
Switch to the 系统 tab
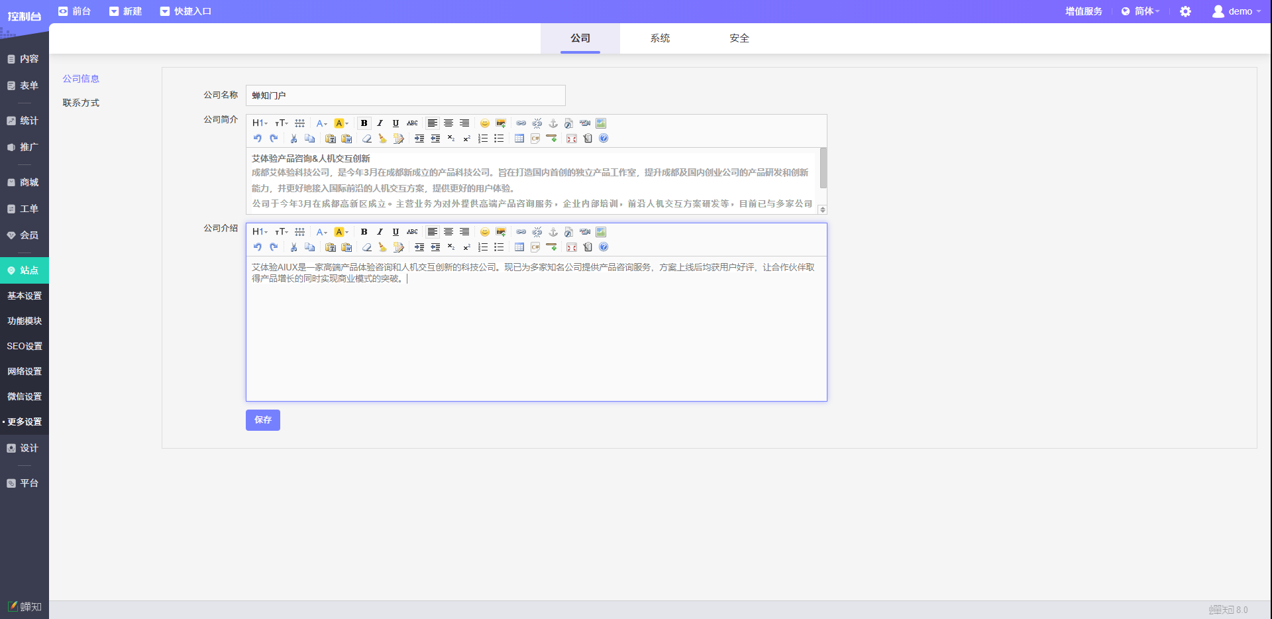[660, 38]
